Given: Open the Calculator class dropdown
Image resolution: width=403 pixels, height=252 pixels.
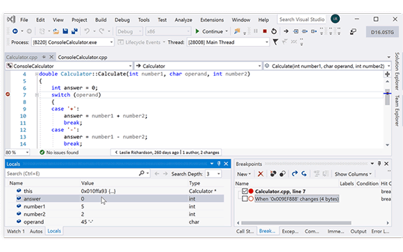Looking at the screenshot, I should point(259,66).
